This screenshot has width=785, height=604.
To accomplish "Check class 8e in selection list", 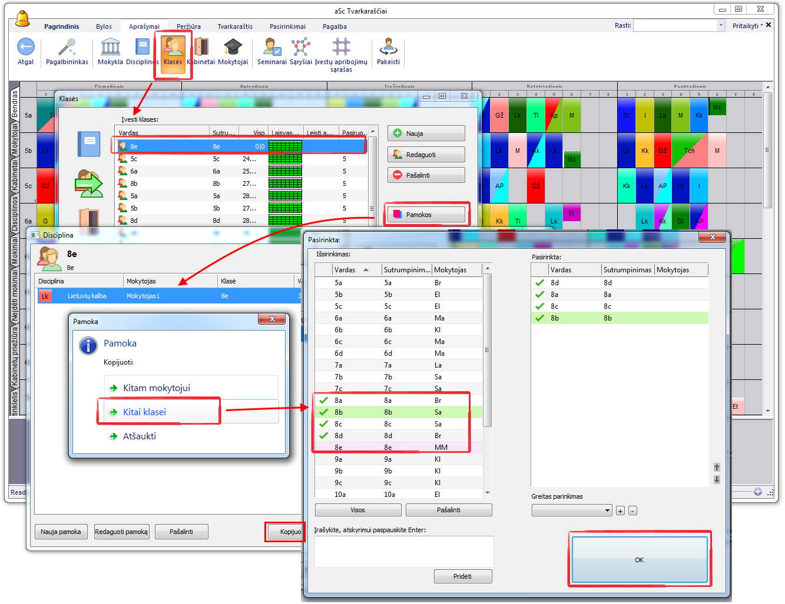I will [x=323, y=448].
